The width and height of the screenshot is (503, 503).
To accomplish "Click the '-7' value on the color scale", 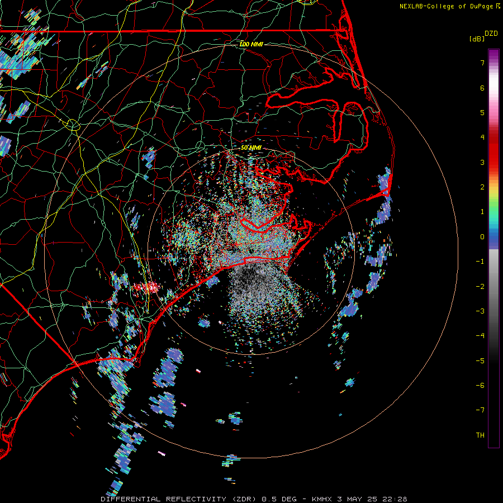I will coord(480,410).
